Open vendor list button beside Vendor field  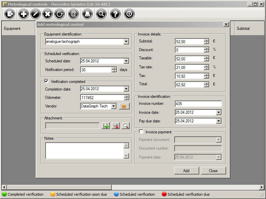point(124,106)
